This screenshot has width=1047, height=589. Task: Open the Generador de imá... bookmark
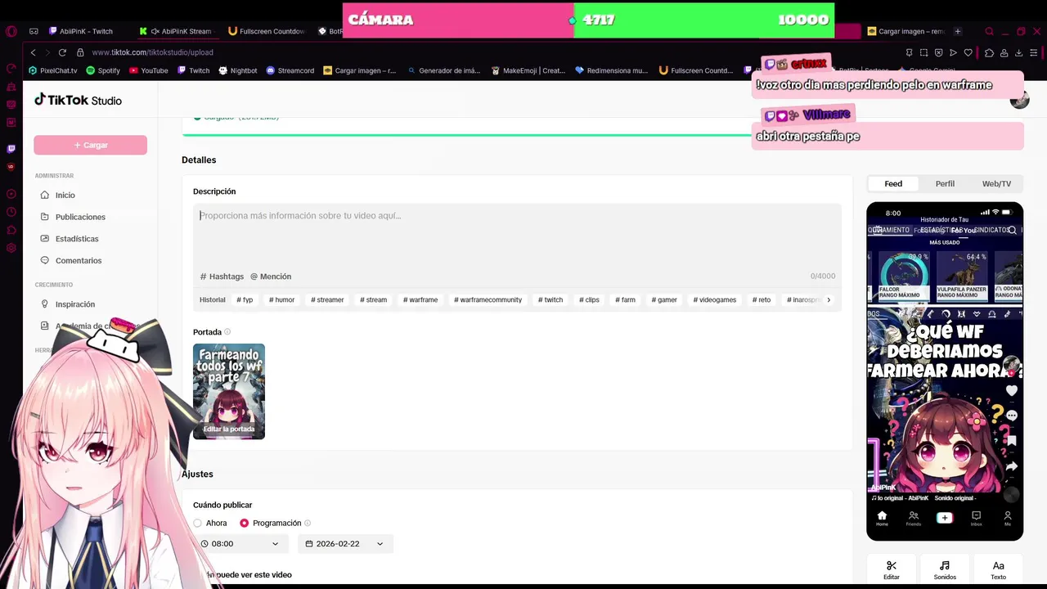click(443, 70)
